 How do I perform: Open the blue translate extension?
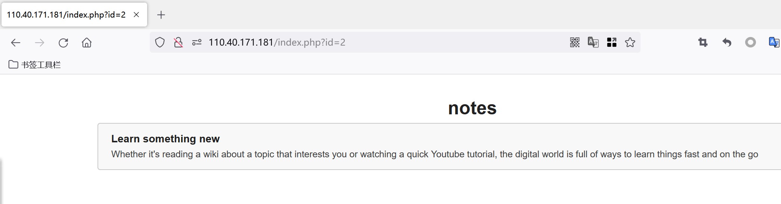pos(774,42)
